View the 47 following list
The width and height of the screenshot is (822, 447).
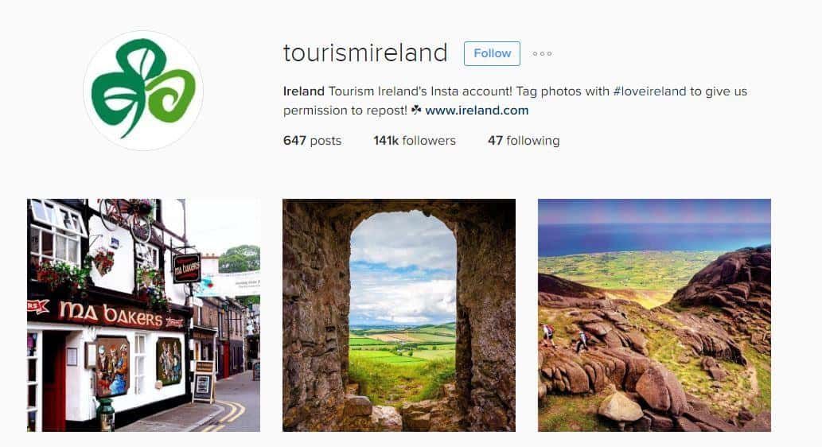coord(524,141)
